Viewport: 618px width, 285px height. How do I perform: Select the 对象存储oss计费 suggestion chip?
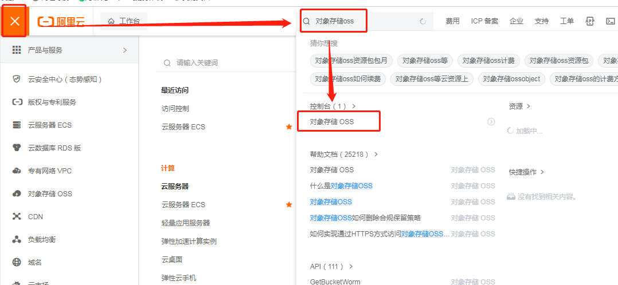[488, 61]
